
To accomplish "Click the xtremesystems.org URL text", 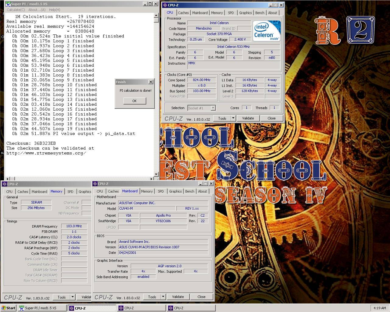I will [46, 153].
